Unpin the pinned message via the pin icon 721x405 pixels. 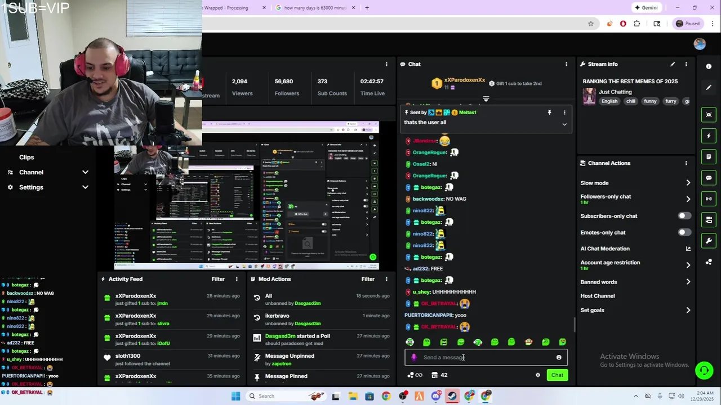549,112
